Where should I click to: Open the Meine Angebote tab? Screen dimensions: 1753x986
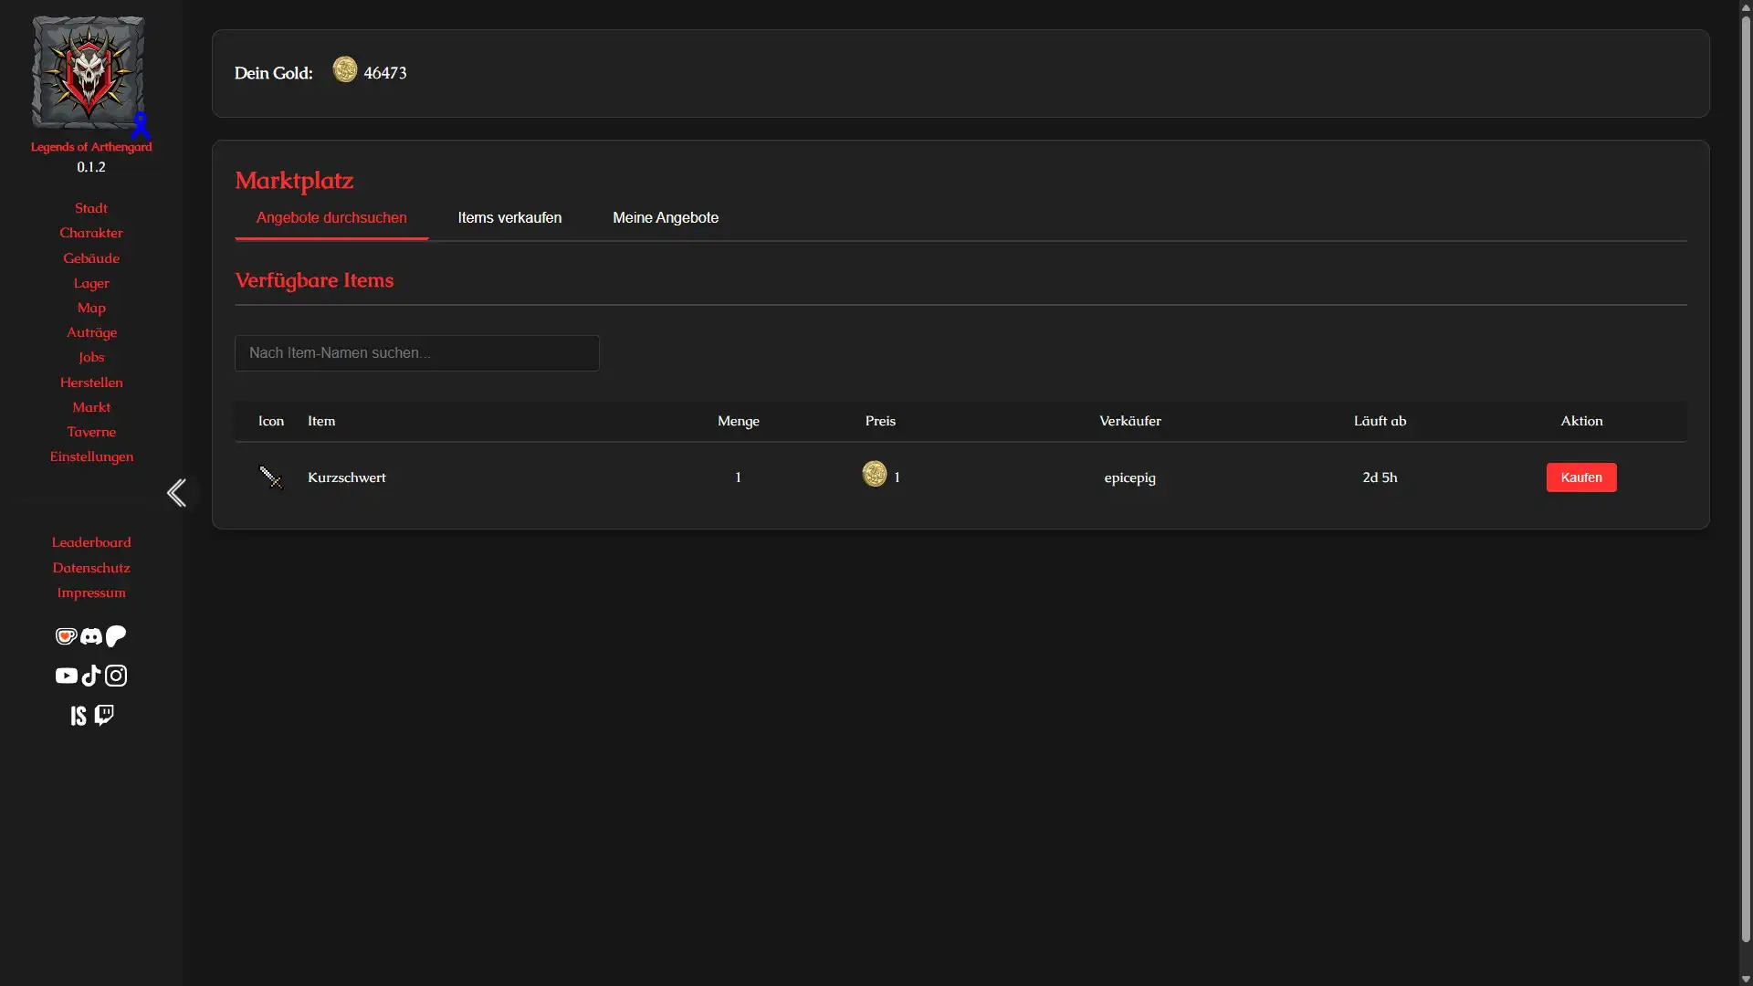click(666, 218)
